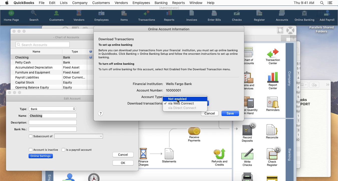This screenshot has width=338, height=181.
Task: Click the Search toolbar icon
Action: (34, 16)
